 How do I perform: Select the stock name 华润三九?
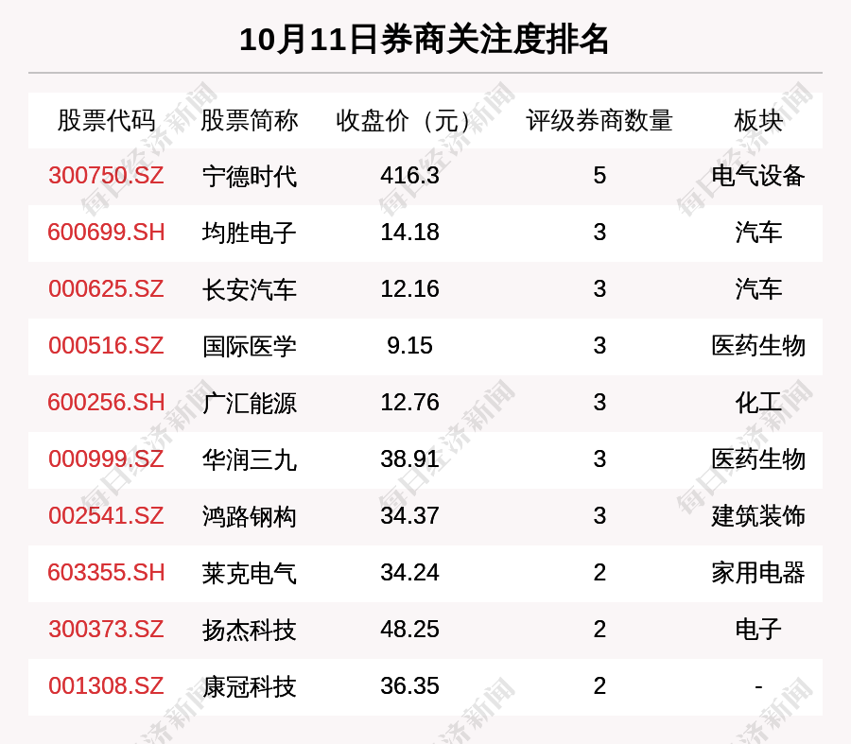coord(249,459)
